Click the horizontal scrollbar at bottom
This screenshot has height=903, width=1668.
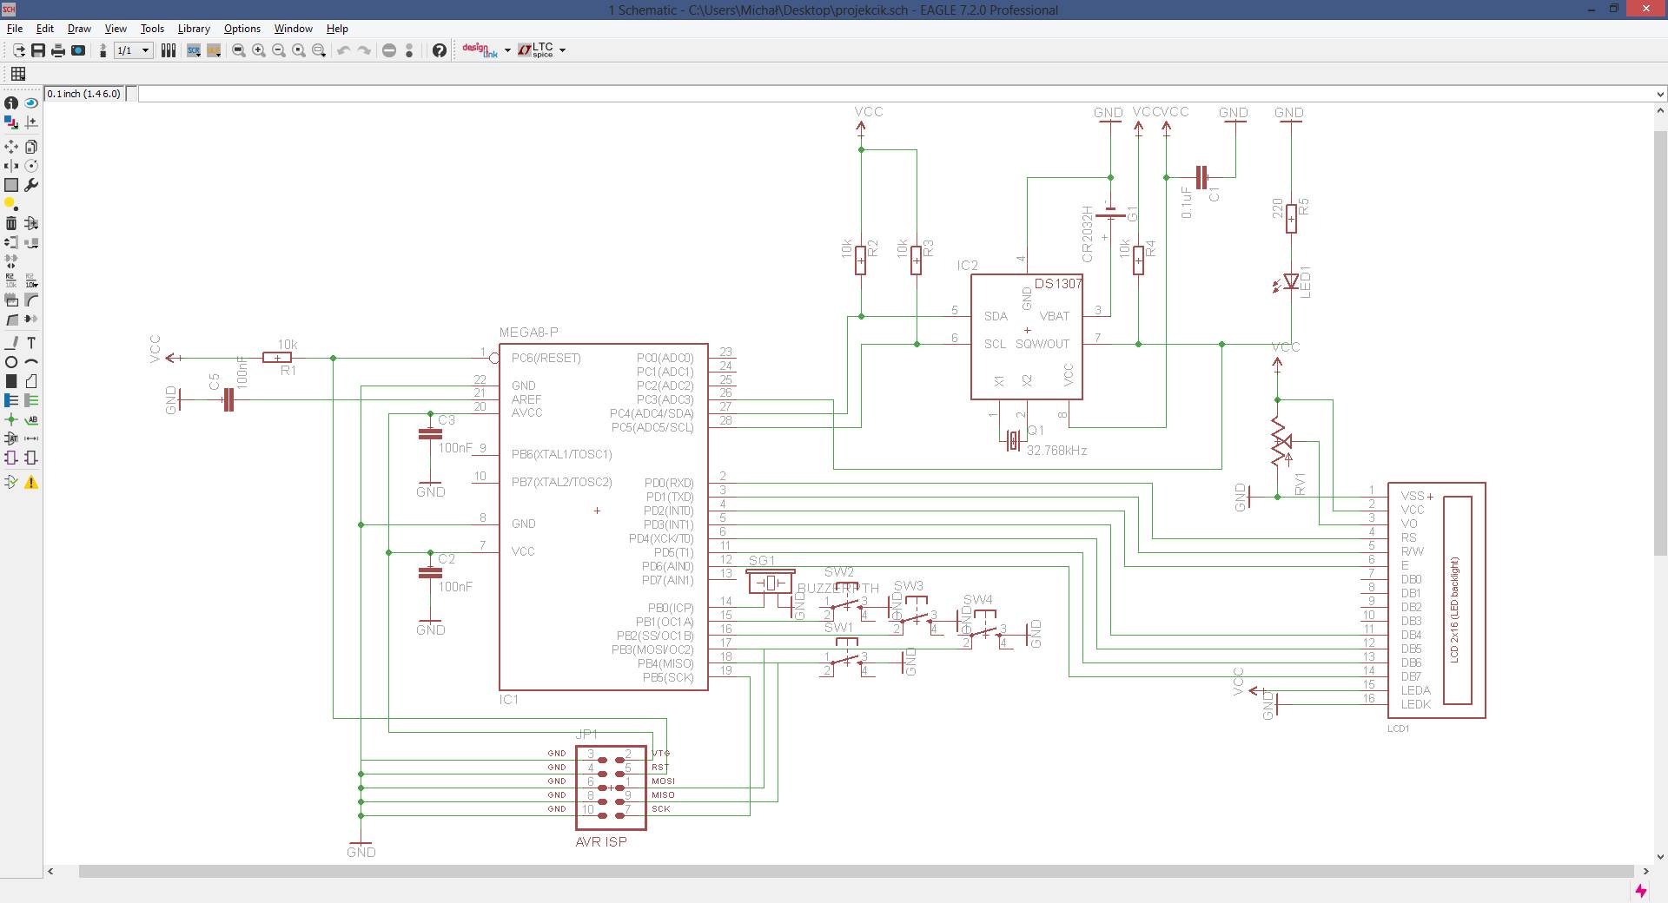click(856, 871)
